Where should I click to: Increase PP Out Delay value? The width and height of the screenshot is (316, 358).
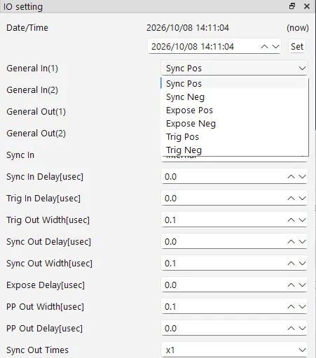(x=291, y=329)
